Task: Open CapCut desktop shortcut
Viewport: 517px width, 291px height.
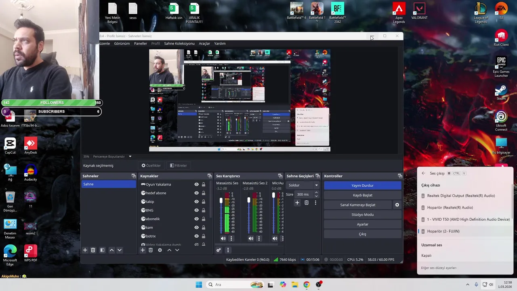Action: pos(10,146)
